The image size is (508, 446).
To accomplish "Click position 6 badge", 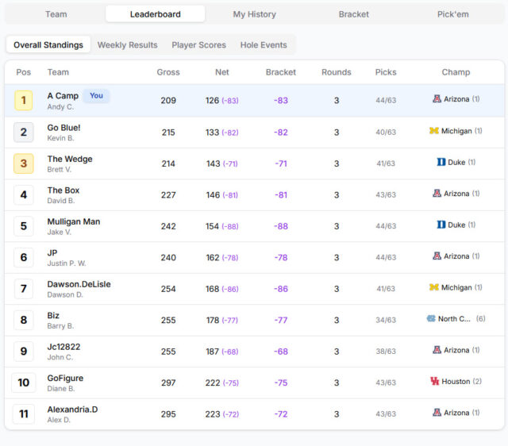I will click(x=23, y=257).
